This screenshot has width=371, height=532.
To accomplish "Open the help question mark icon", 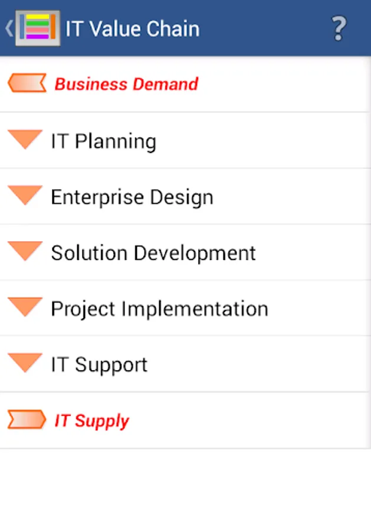I will pyautogui.click(x=339, y=27).
